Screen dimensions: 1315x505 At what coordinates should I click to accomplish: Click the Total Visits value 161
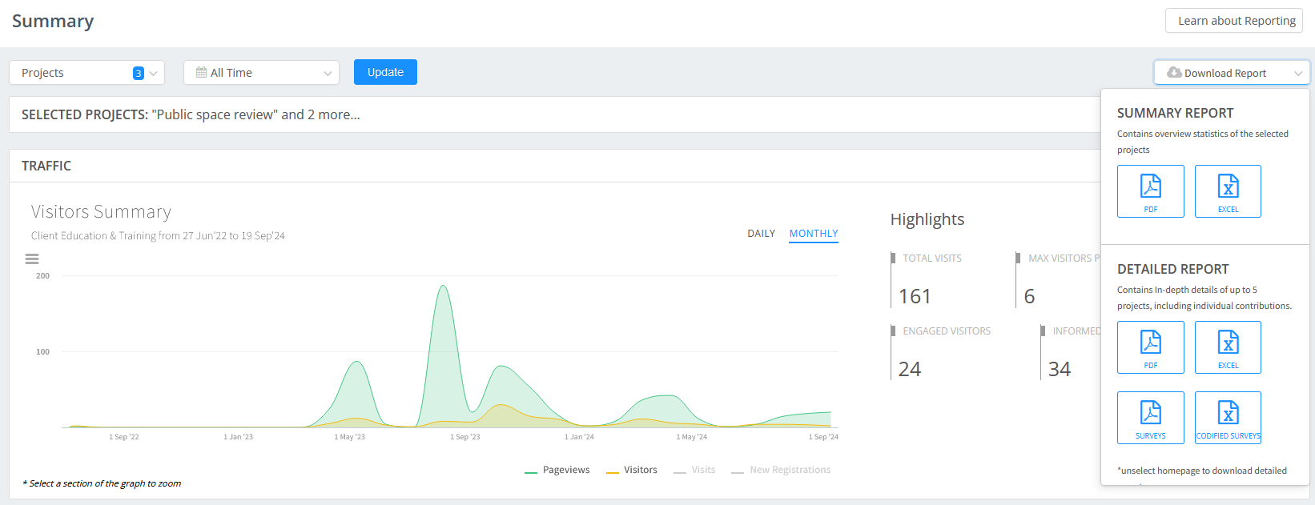(915, 296)
